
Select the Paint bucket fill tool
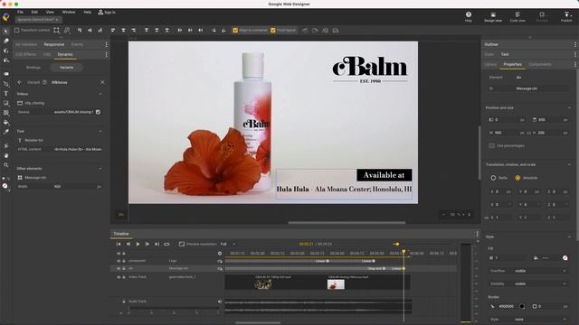(x=6, y=122)
